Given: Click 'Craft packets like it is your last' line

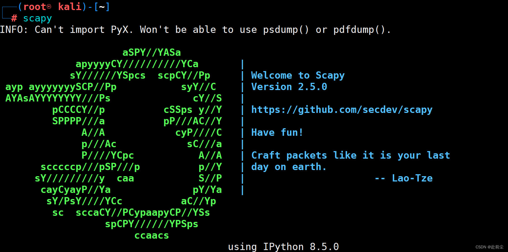Looking at the screenshot, I should [351, 156].
